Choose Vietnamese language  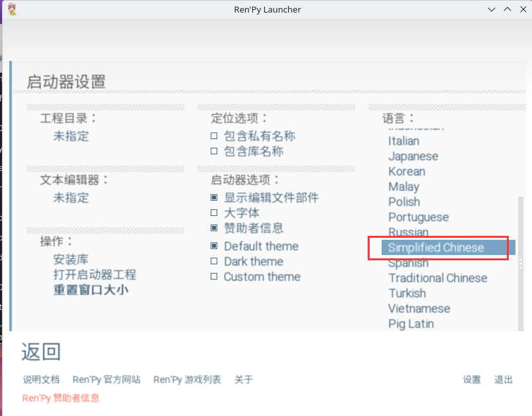click(419, 309)
